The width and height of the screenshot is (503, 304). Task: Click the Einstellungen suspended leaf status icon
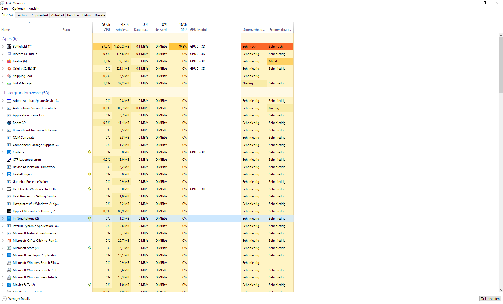90,174
